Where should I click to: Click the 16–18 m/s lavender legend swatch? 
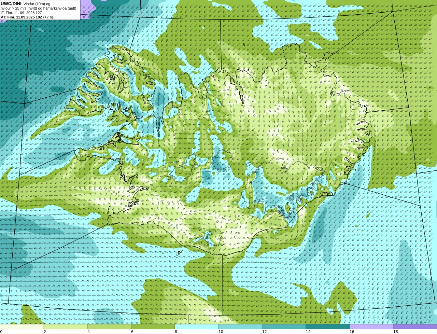pos(371,326)
